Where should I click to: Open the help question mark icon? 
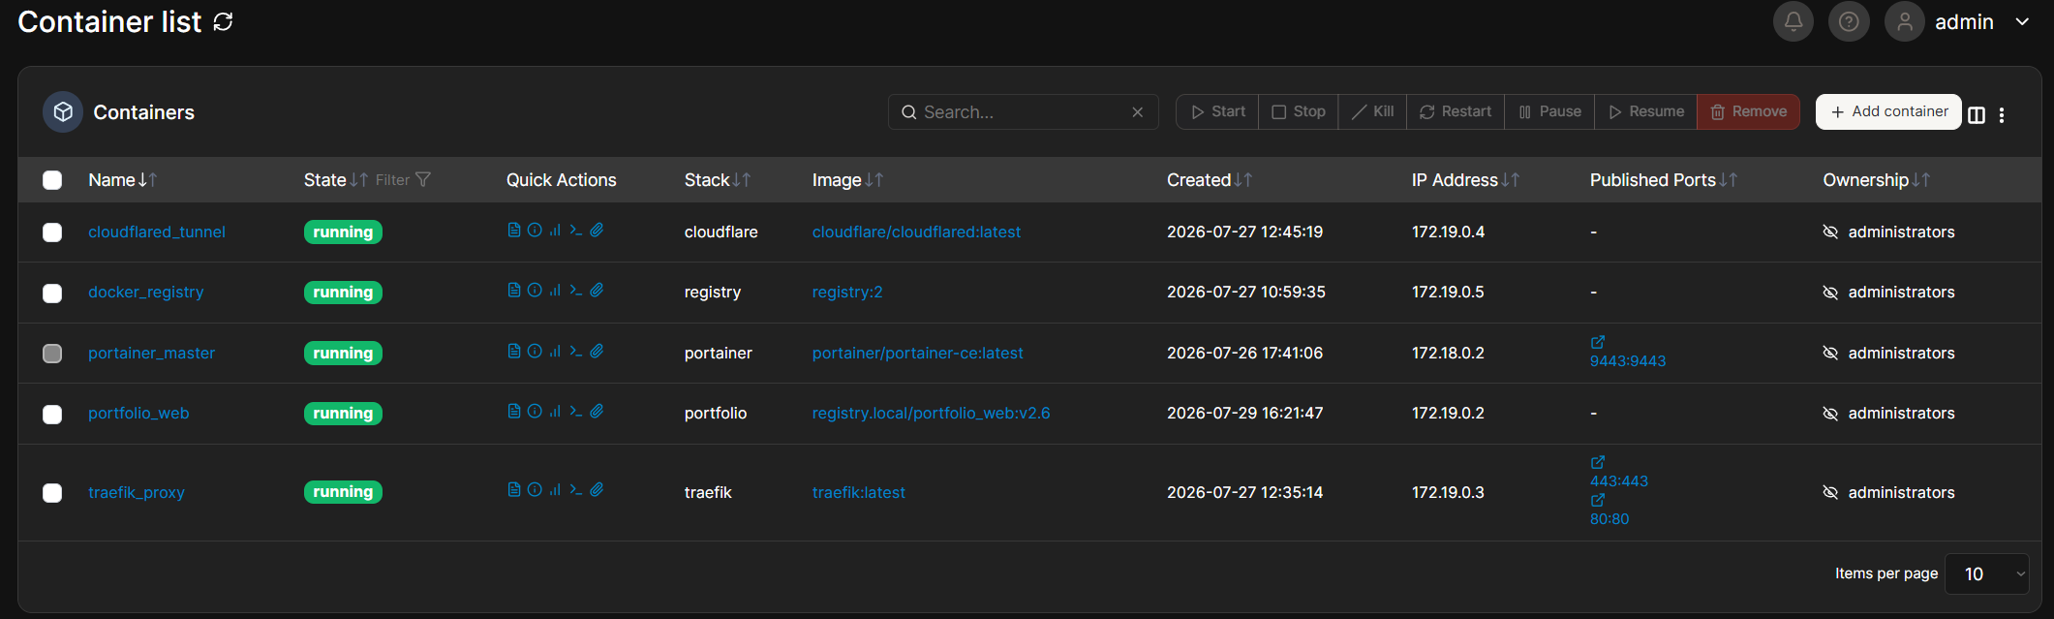point(1848,21)
